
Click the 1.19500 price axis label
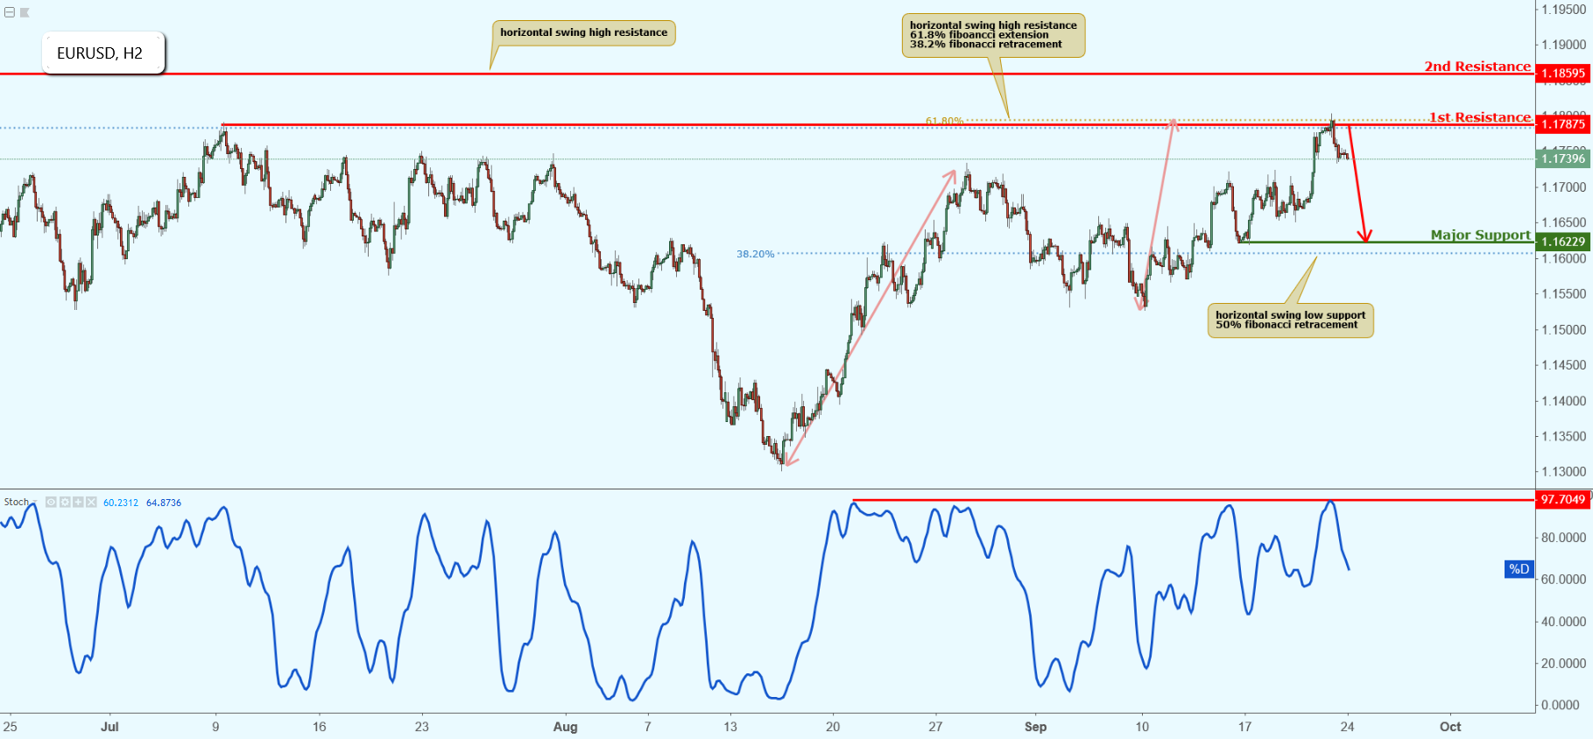pyautogui.click(x=1564, y=10)
